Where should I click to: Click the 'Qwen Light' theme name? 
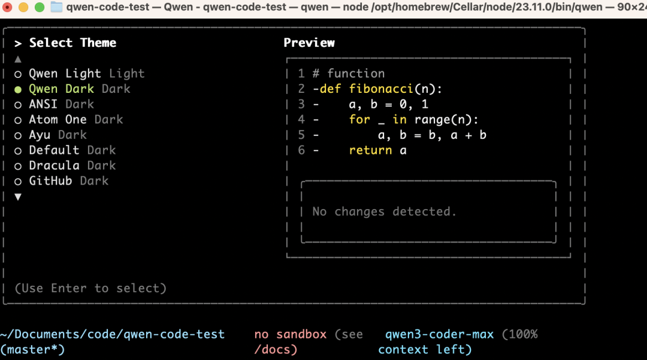65,74
